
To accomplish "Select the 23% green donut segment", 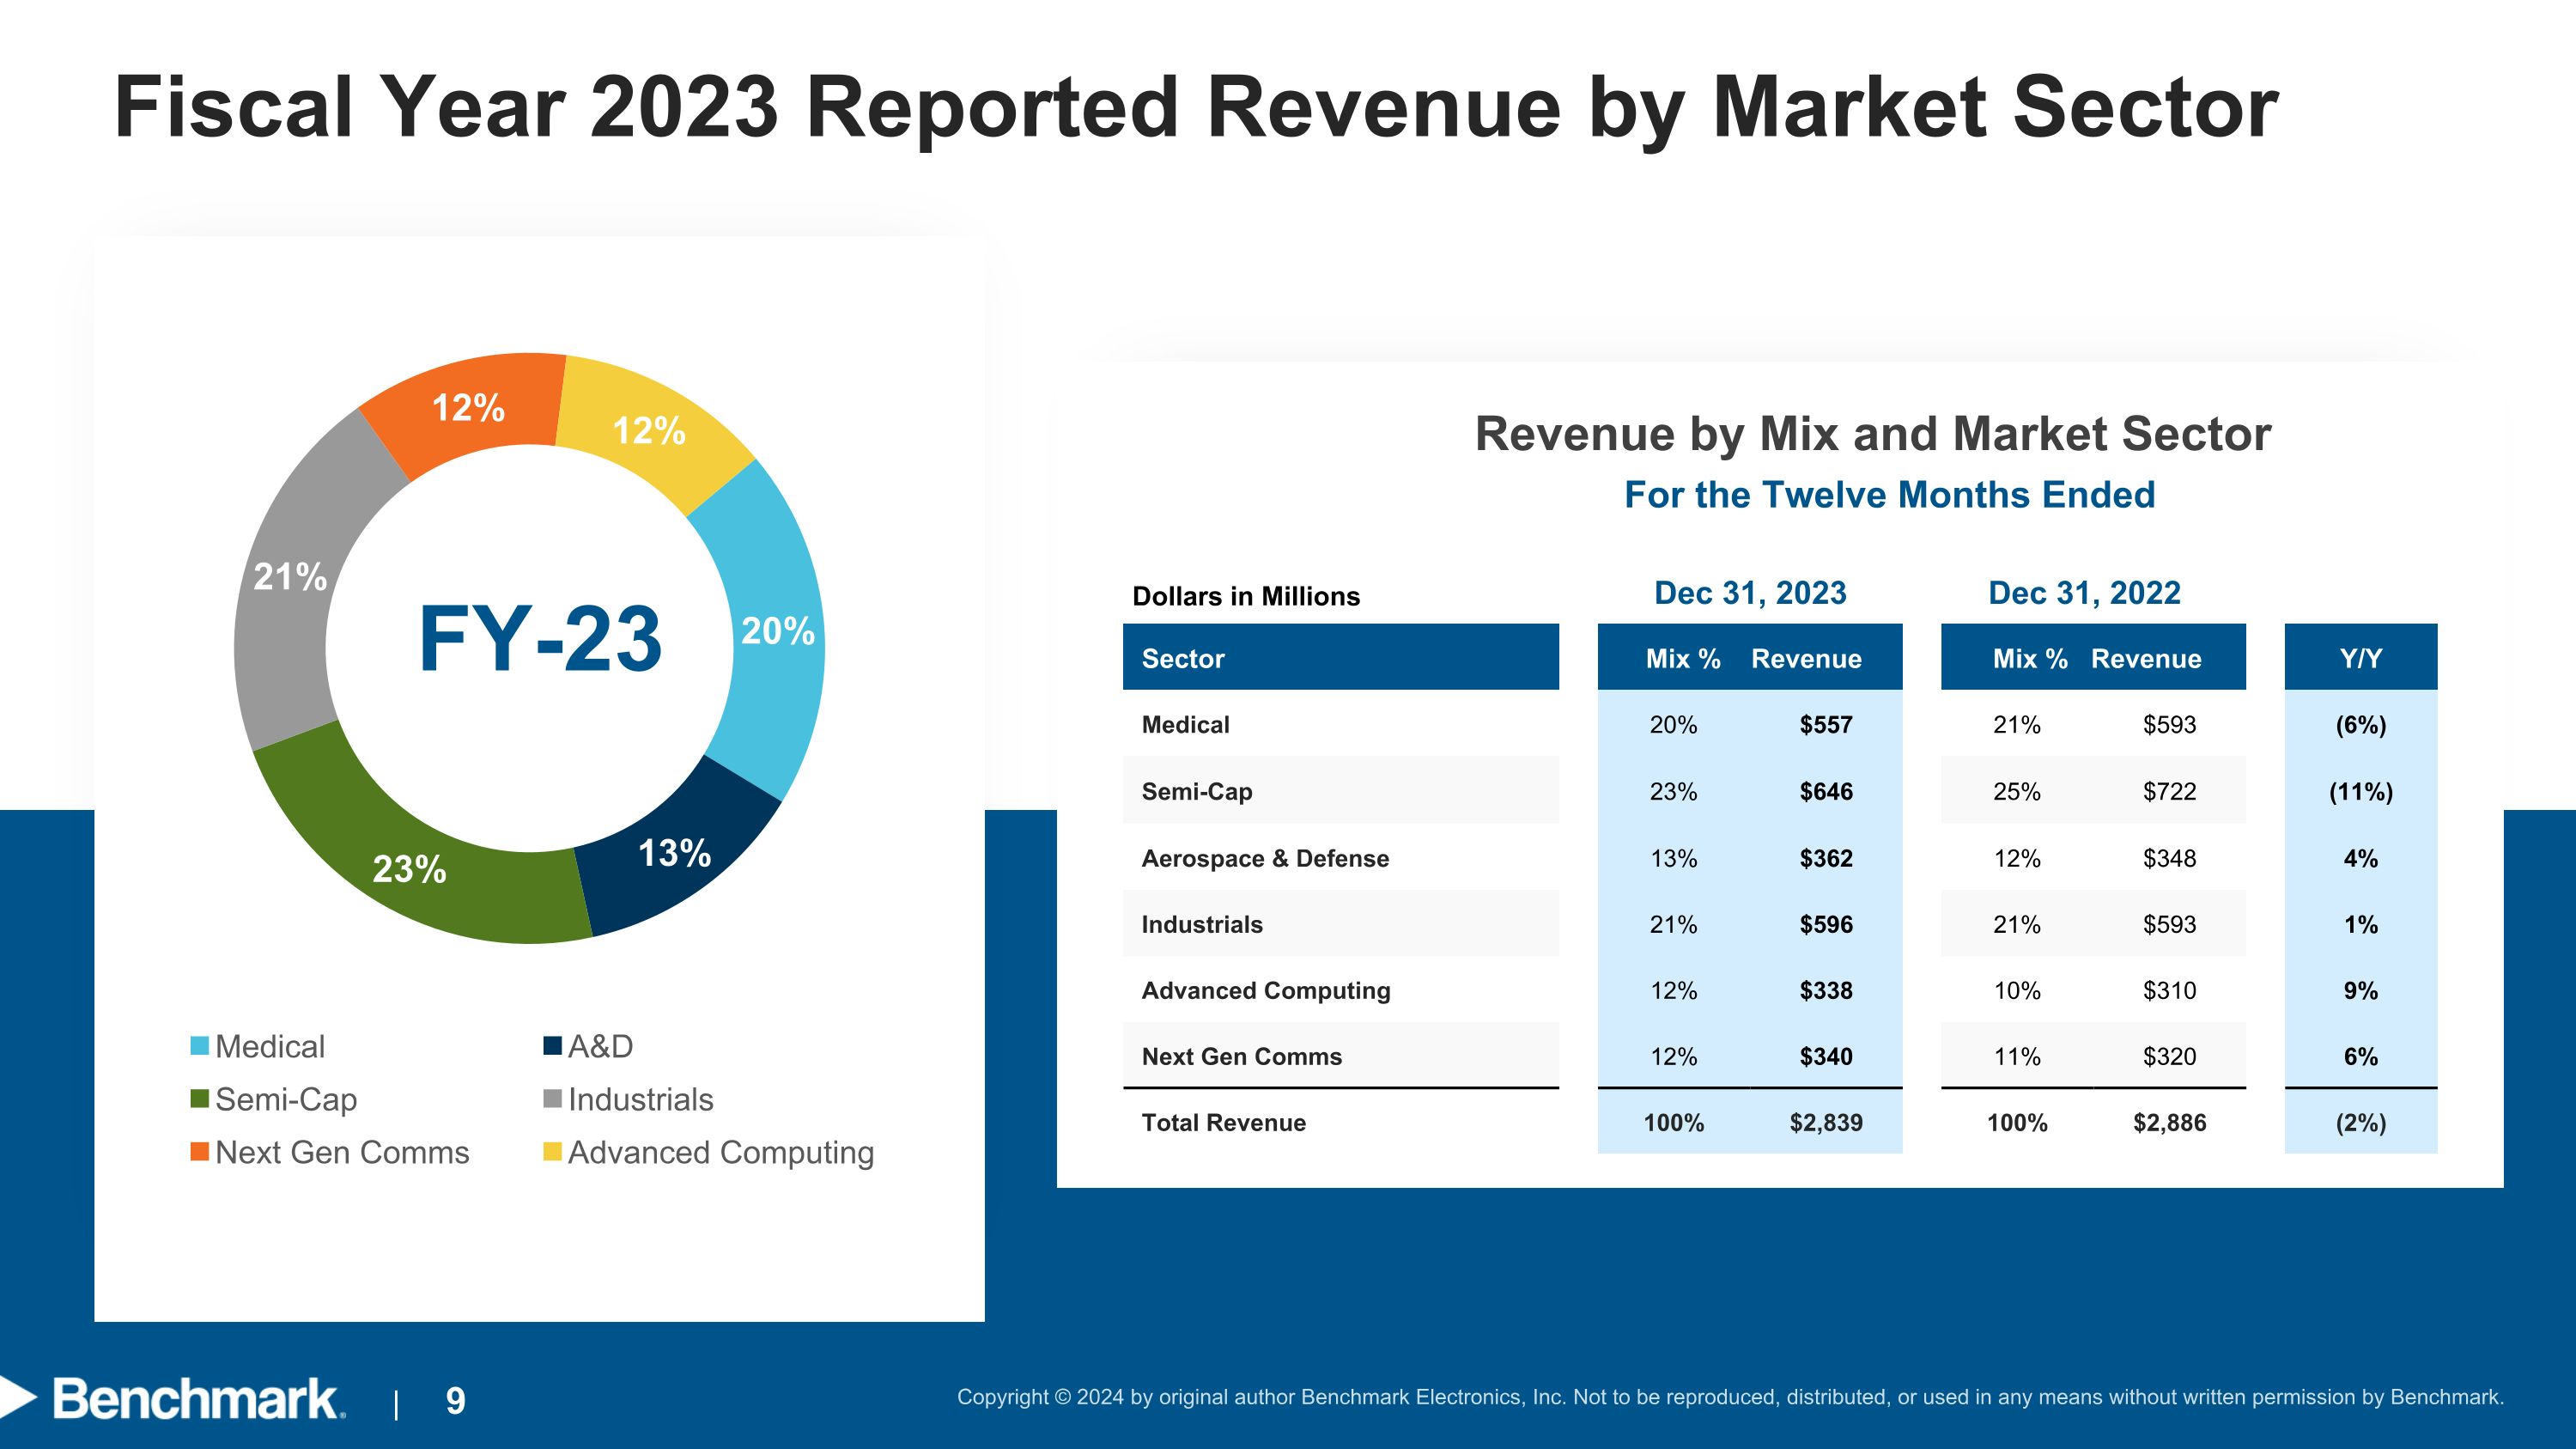I will tap(410, 868).
